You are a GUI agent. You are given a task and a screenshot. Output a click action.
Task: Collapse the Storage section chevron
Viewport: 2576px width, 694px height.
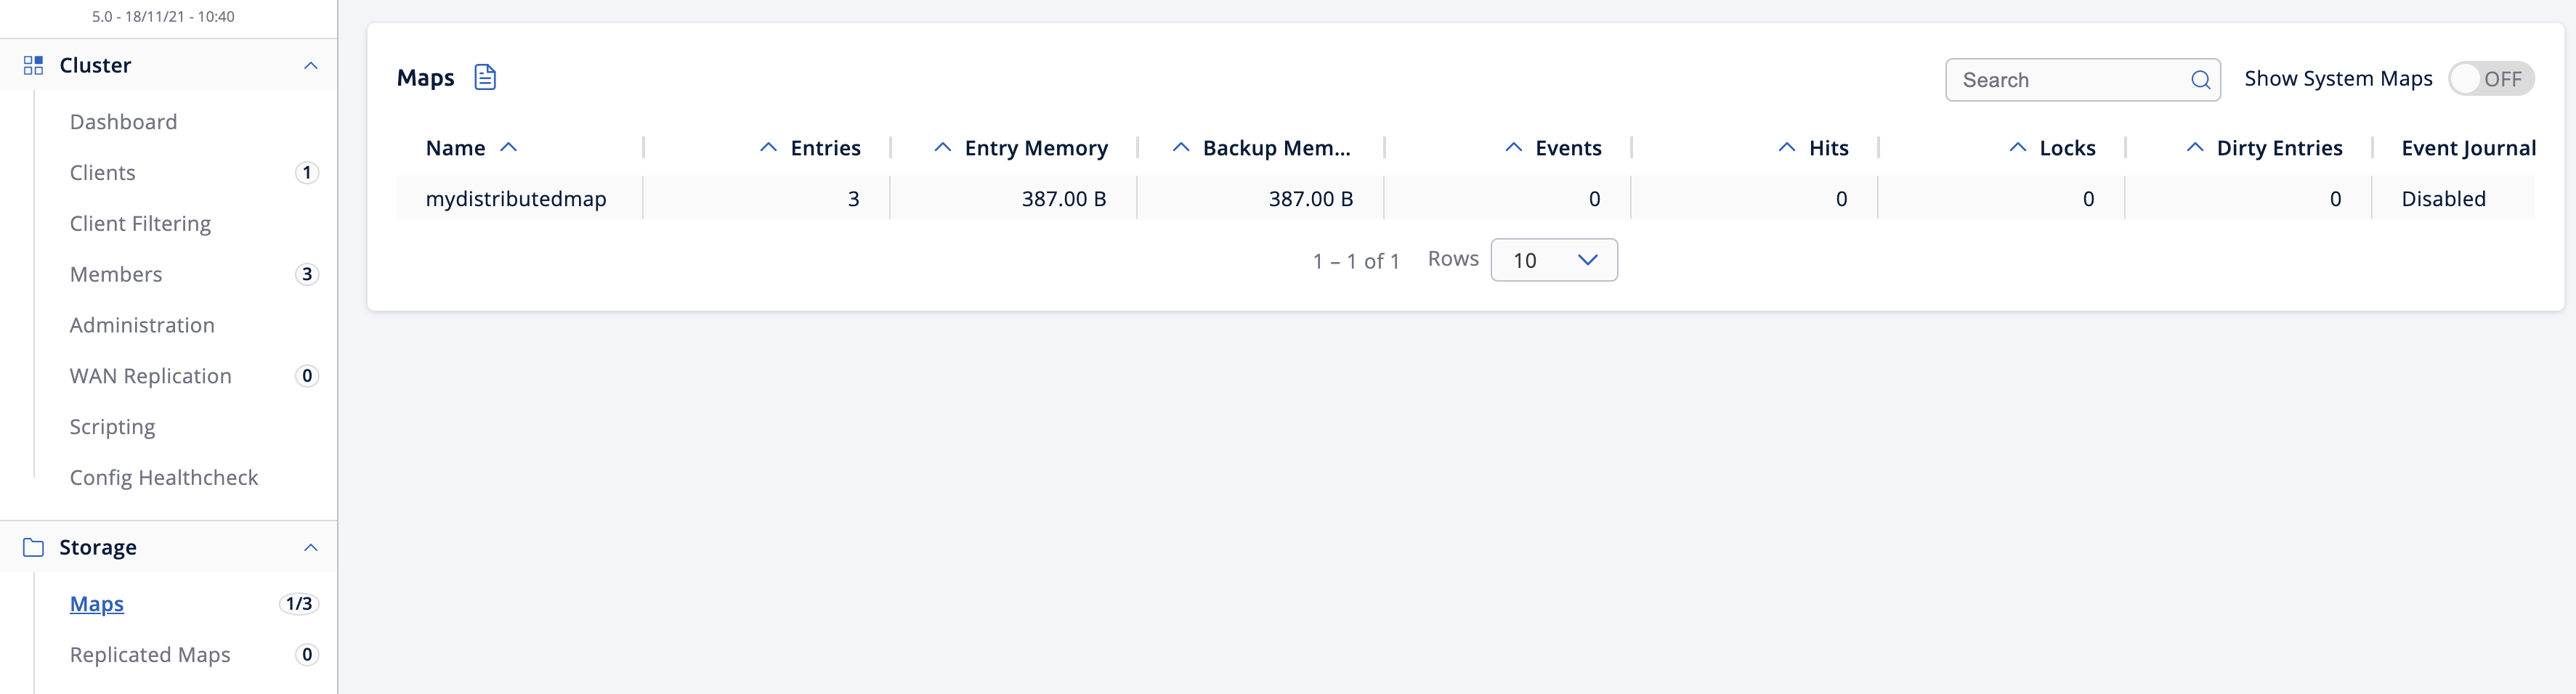(311, 548)
